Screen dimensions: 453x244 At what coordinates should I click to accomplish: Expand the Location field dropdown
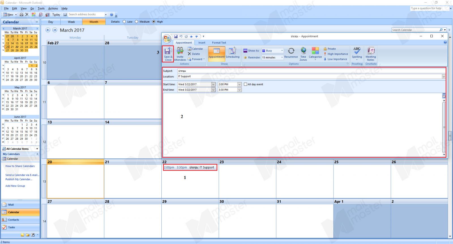443,76
